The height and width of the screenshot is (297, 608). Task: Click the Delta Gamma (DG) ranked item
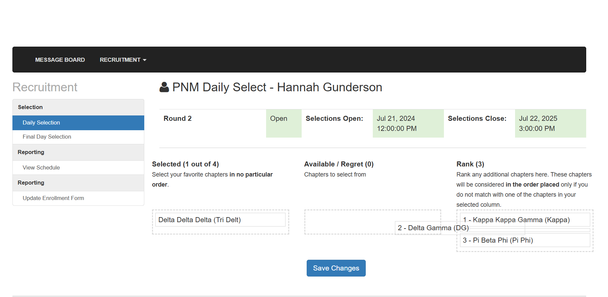pos(426,228)
